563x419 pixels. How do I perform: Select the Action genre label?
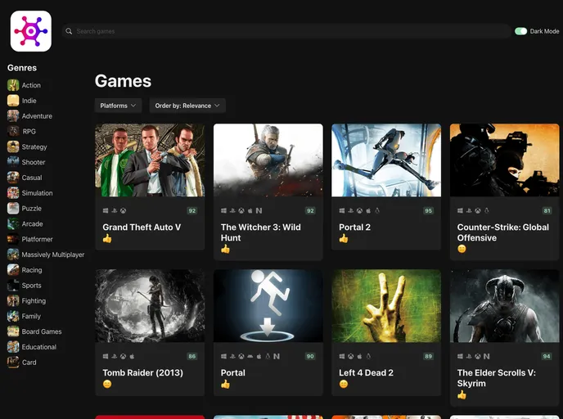pyautogui.click(x=31, y=85)
